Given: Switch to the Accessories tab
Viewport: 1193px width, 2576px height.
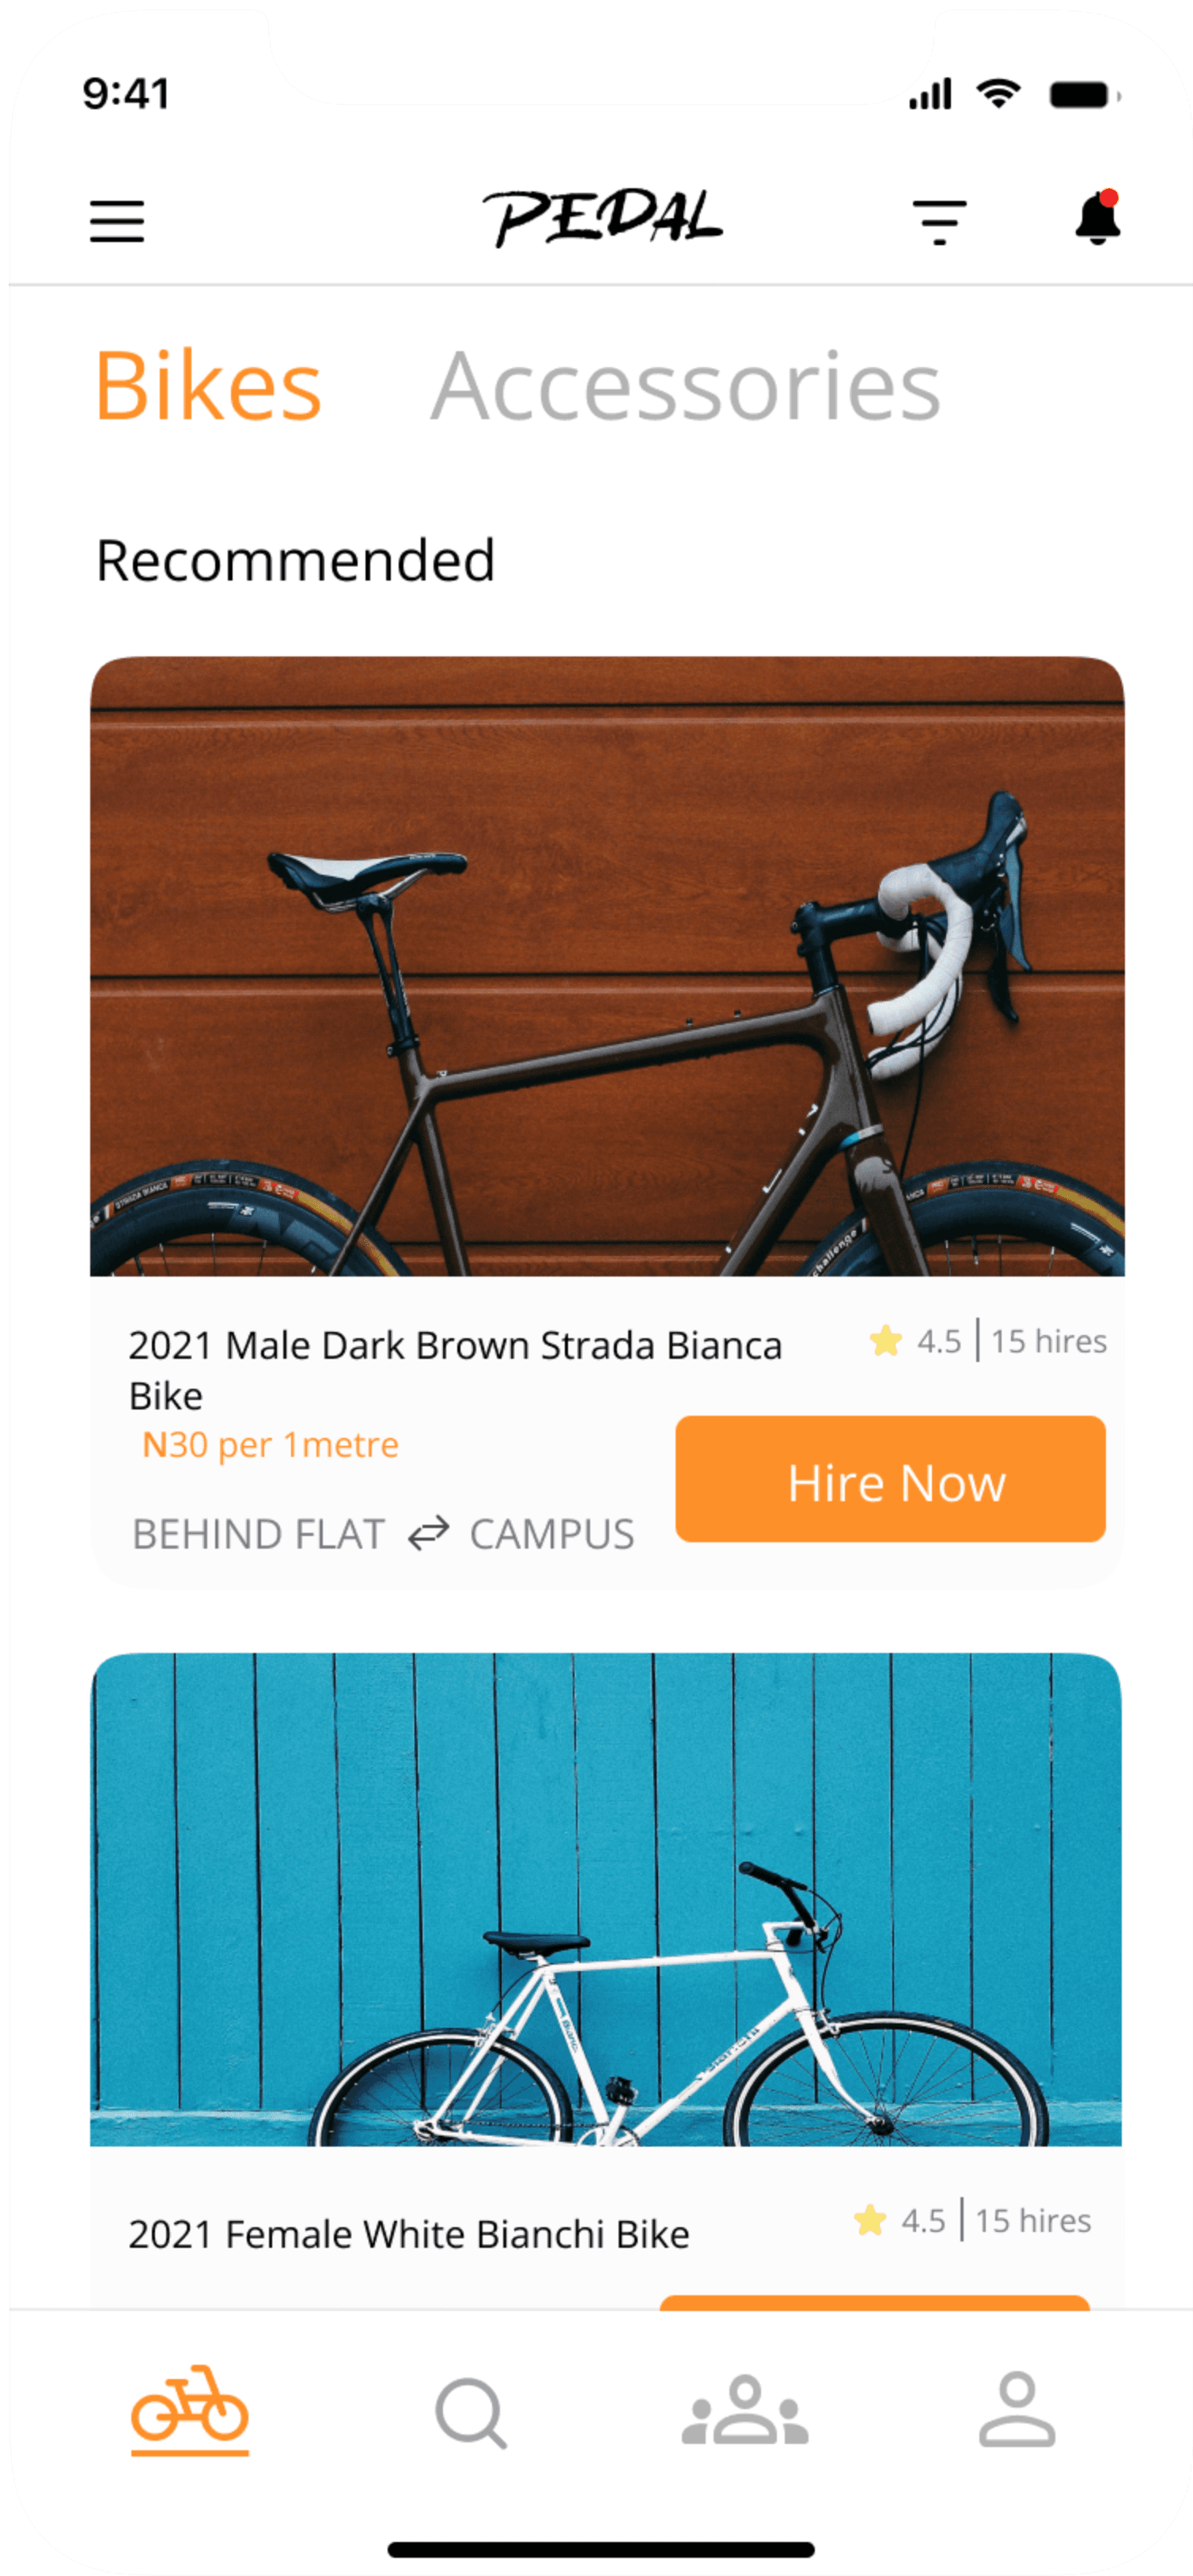Looking at the screenshot, I should click(x=686, y=386).
